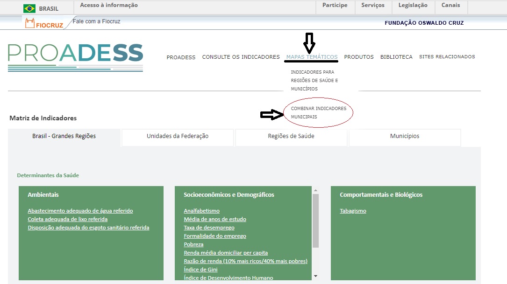Open Sites Relacionados menu item
507x284 pixels.
(447, 57)
